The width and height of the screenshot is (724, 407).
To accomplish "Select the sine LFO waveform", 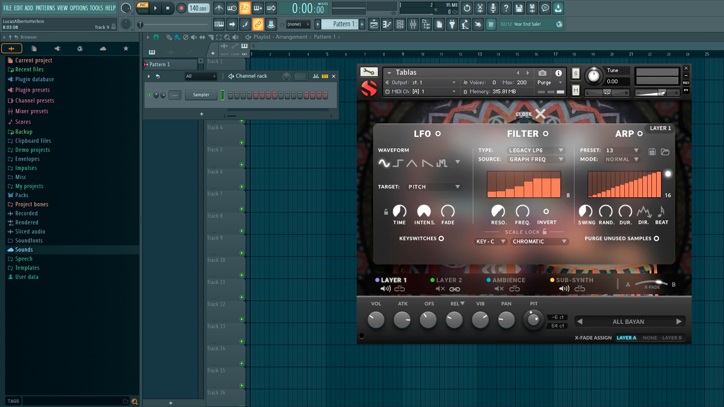I will click(384, 163).
